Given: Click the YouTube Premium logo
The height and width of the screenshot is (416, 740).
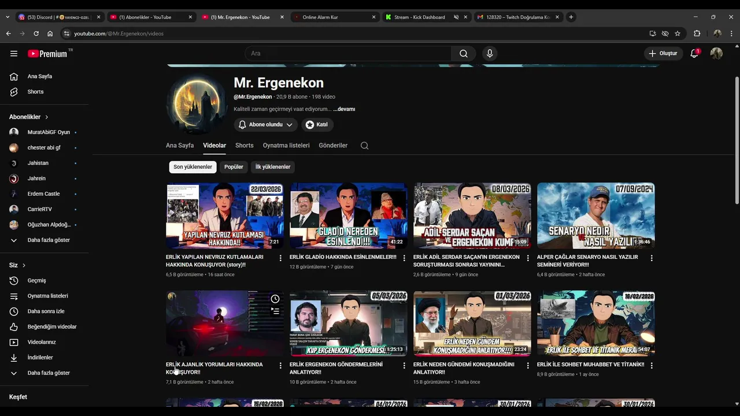Looking at the screenshot, I should point(49,53).
